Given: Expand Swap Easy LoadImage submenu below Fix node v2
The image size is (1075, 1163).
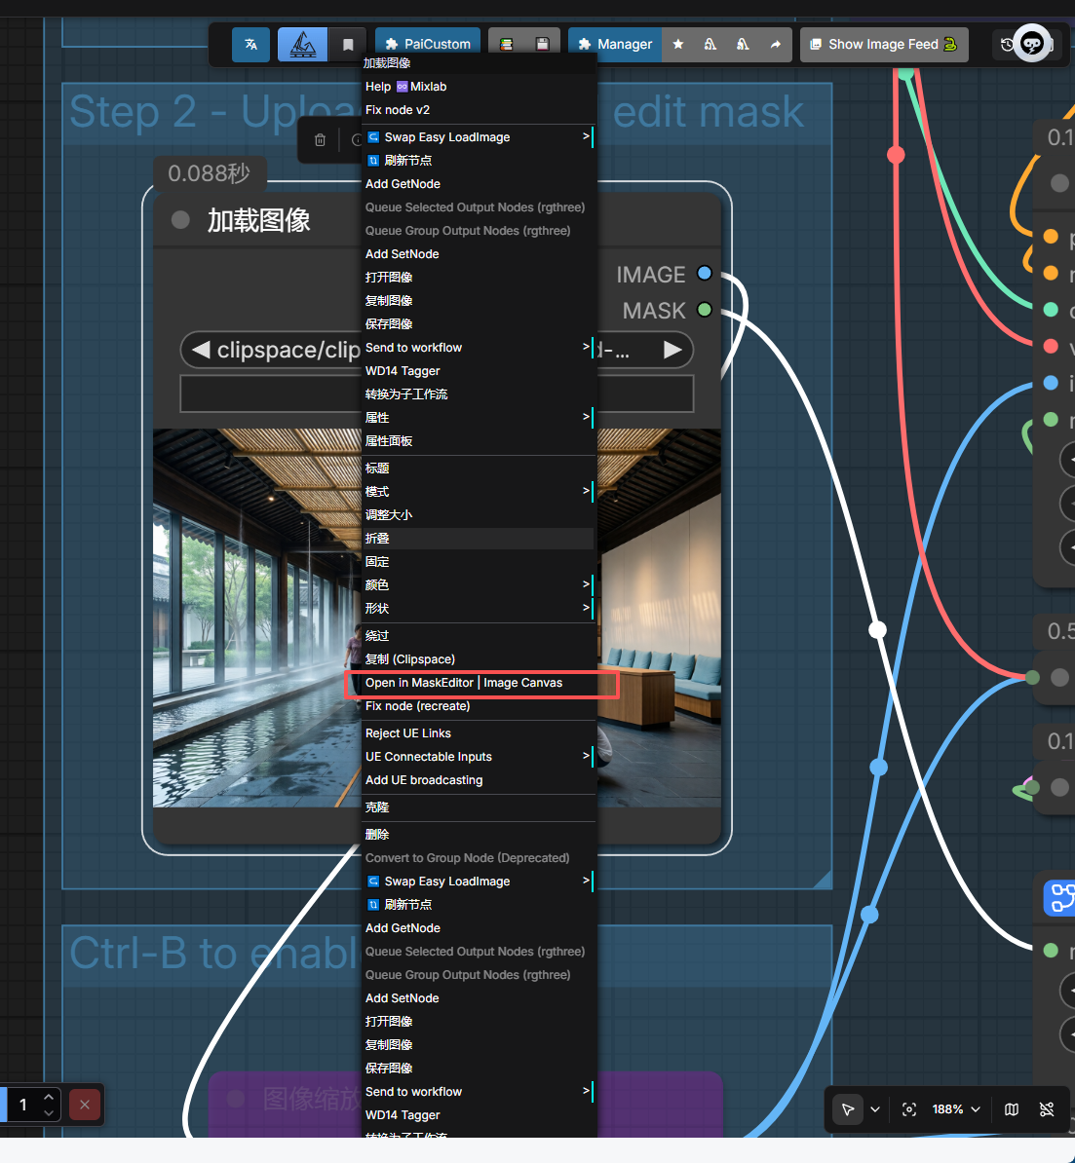Looking at the screenshot, I should [479, 137].
